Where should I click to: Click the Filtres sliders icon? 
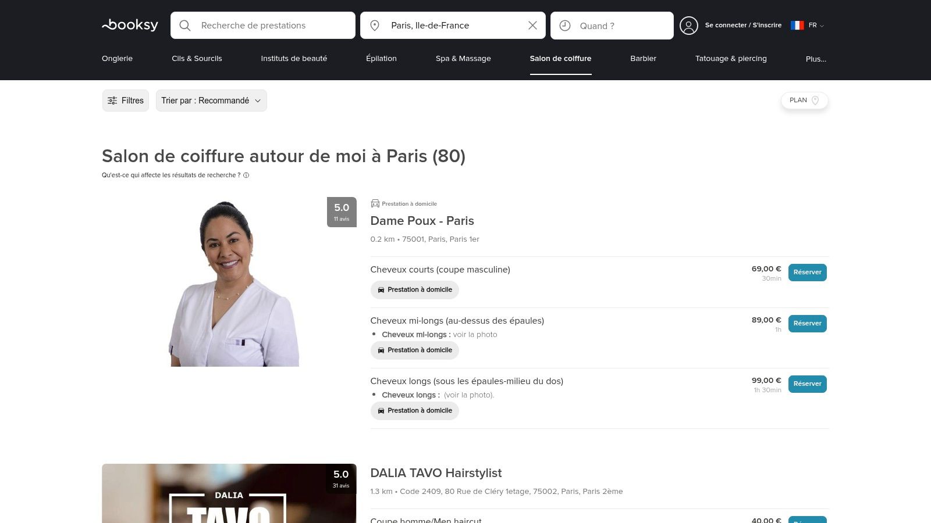(x=112, y=101)
